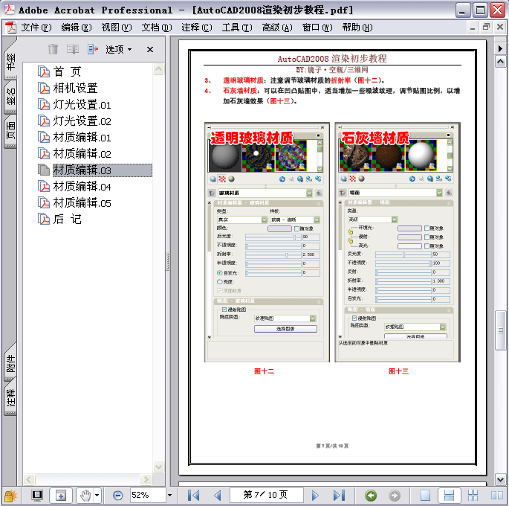Click the 52% zoom level field
This screenshot has width=509, height=506.
148,495
